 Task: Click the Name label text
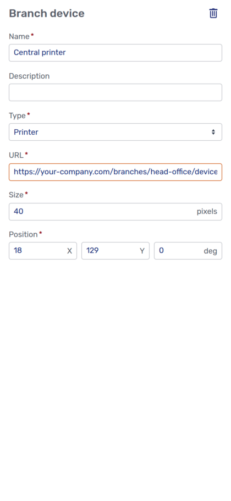point(19,36)
